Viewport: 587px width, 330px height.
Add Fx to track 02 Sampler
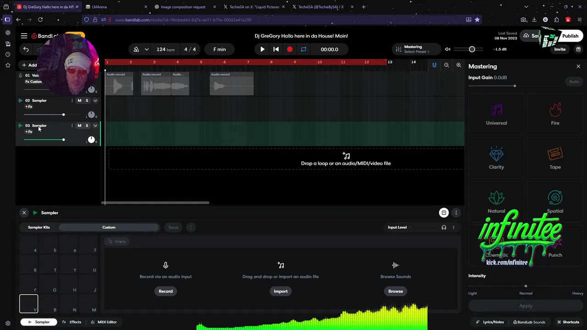click(29, 107)
